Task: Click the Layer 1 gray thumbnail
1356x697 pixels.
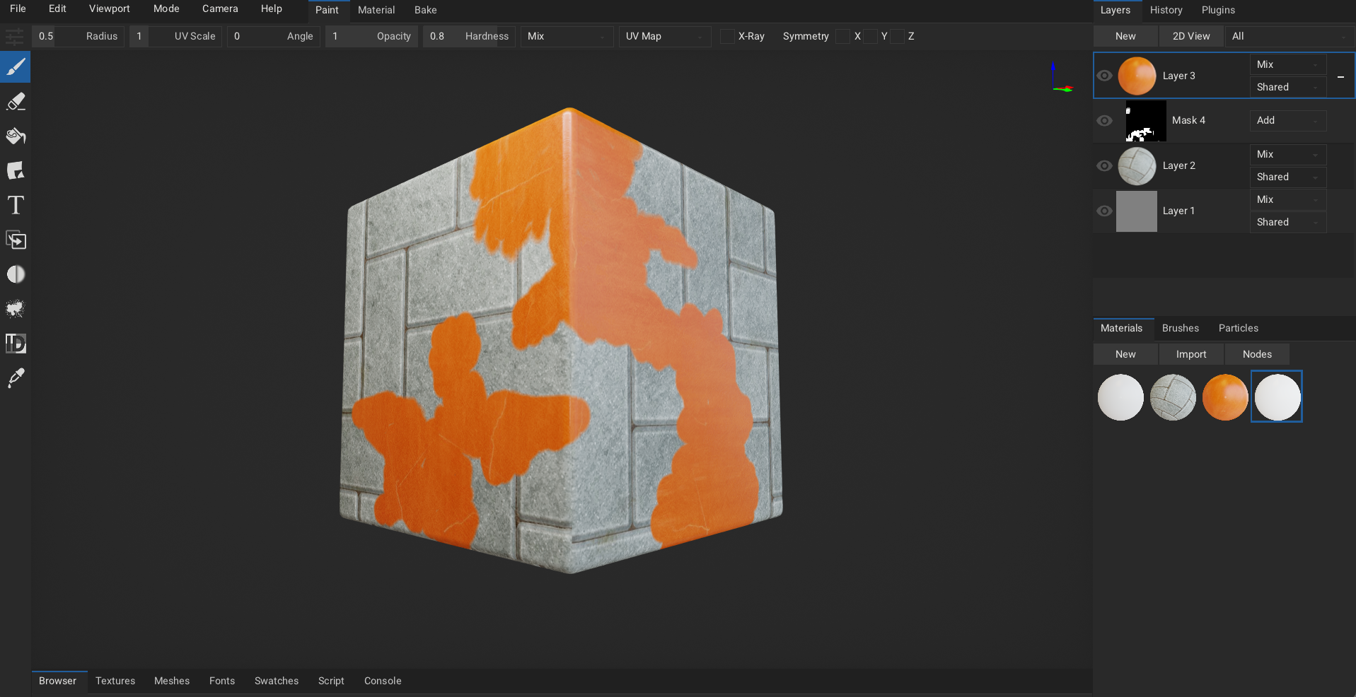Action: (1137, 211)
